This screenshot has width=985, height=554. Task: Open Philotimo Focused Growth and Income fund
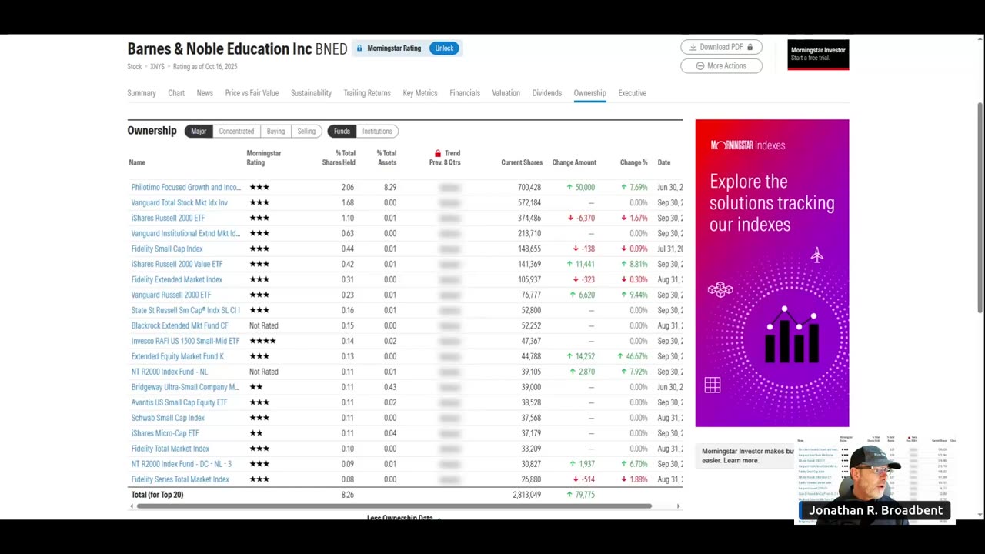[x=185, y=187]
